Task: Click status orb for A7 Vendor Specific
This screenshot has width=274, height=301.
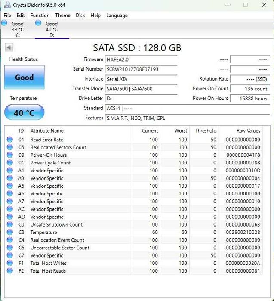Action: pyautogui.click(x=10, y=201)
